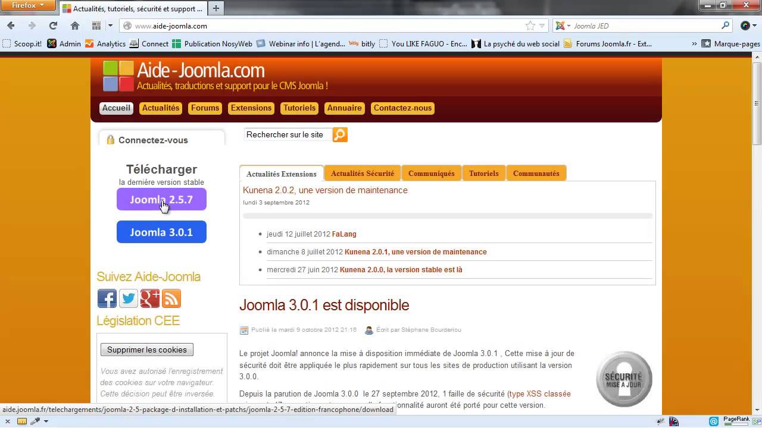This screenshot has height=428, width=762.
Task: Open Aide-Joomla Twitter icon
Action: pyautogui.click(x=129, y=298)
